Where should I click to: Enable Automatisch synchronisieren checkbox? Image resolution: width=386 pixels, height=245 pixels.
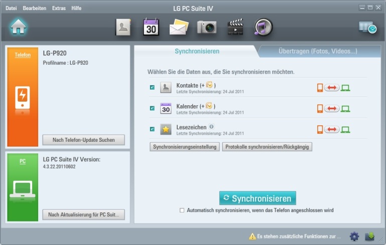182,210
